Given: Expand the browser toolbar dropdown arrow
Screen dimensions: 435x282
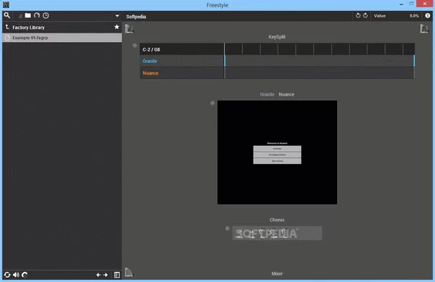Looking at the screenshot, I should click(117, 16).
